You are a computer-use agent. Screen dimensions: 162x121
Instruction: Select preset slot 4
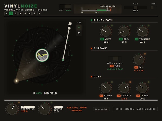[20, 13]
